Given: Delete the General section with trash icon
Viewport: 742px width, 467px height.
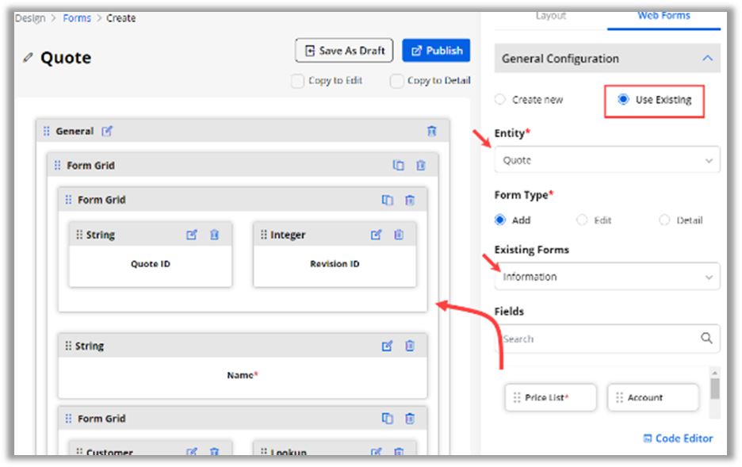Looking at the screenshot, I should 432,132.
